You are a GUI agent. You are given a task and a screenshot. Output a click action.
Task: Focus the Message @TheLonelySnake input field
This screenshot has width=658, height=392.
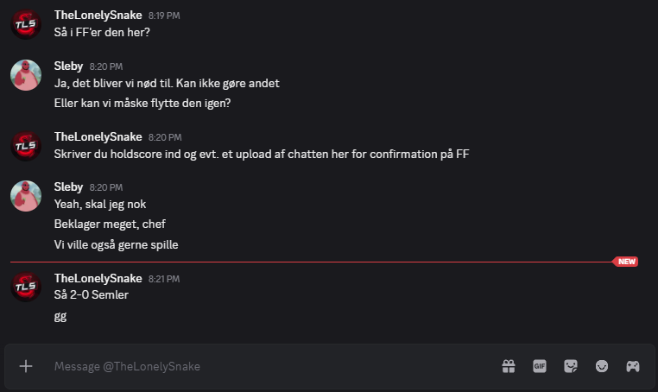tap(259, 366)
